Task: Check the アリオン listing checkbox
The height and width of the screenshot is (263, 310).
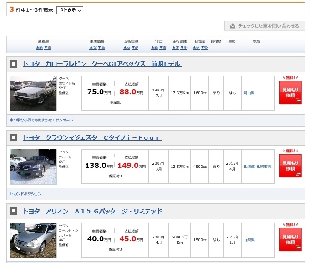Action: (x=14, y=211)
